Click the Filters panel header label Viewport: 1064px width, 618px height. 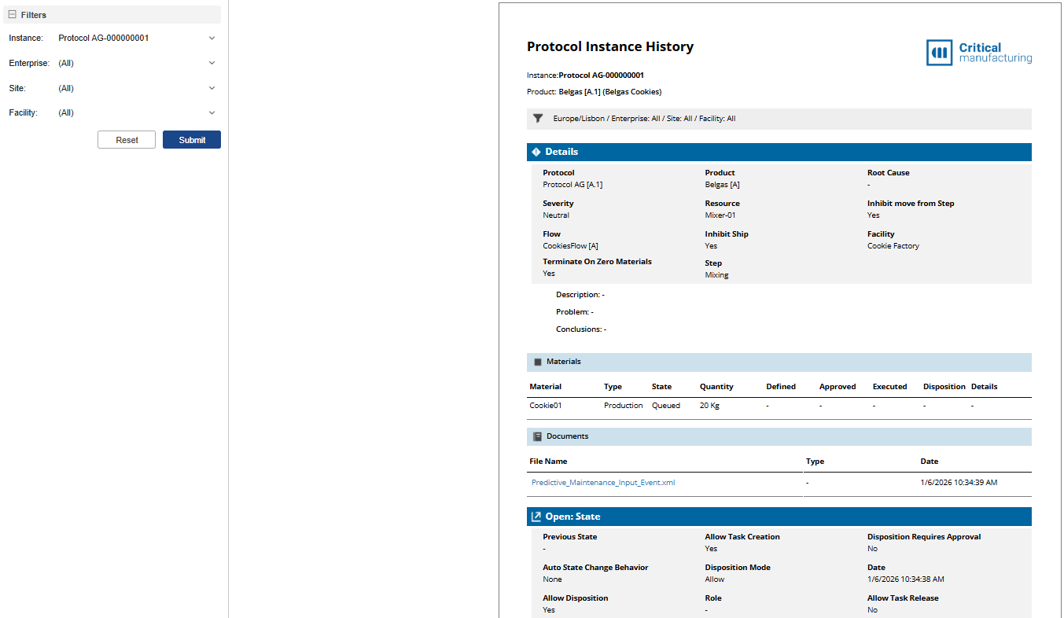(34, 15)
